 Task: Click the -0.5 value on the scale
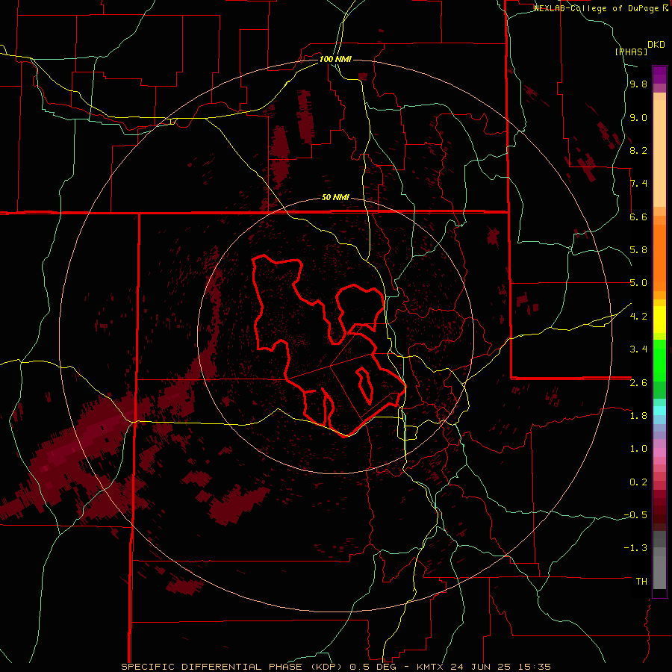point(635,514)
